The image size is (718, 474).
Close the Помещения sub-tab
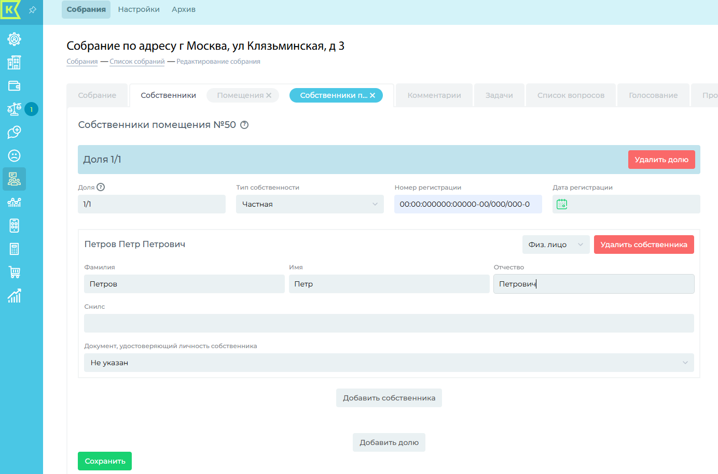[x=269, y=95]
